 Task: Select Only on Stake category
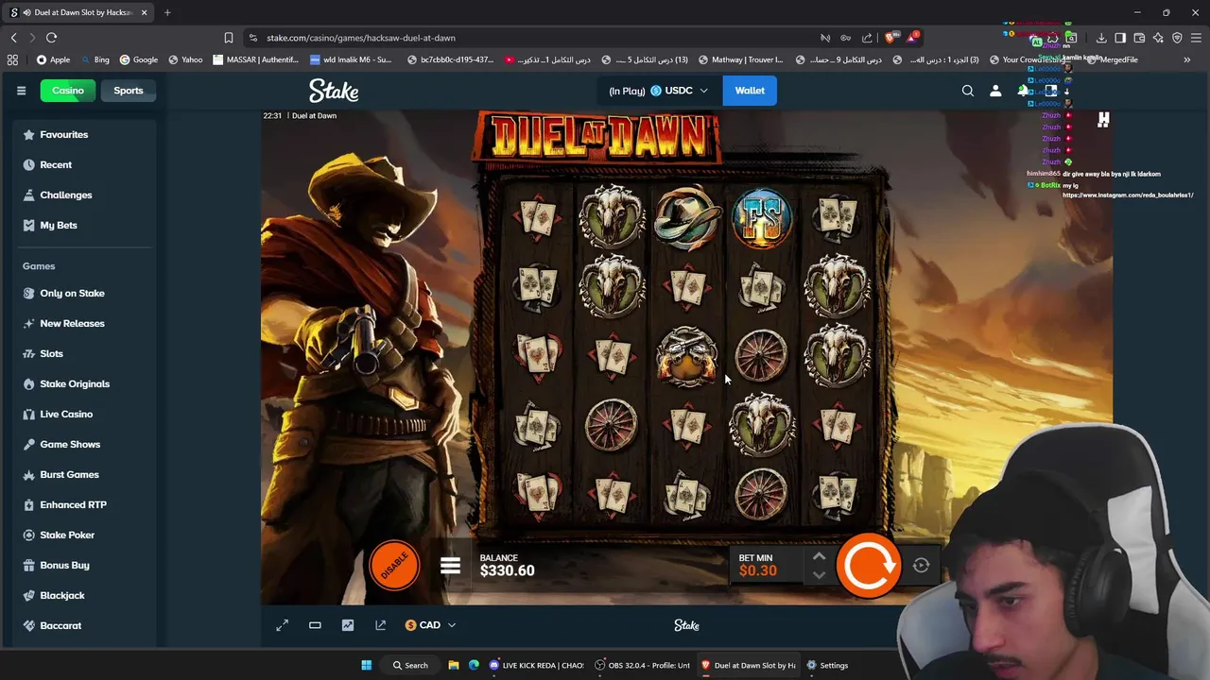[x=85, y=293]
